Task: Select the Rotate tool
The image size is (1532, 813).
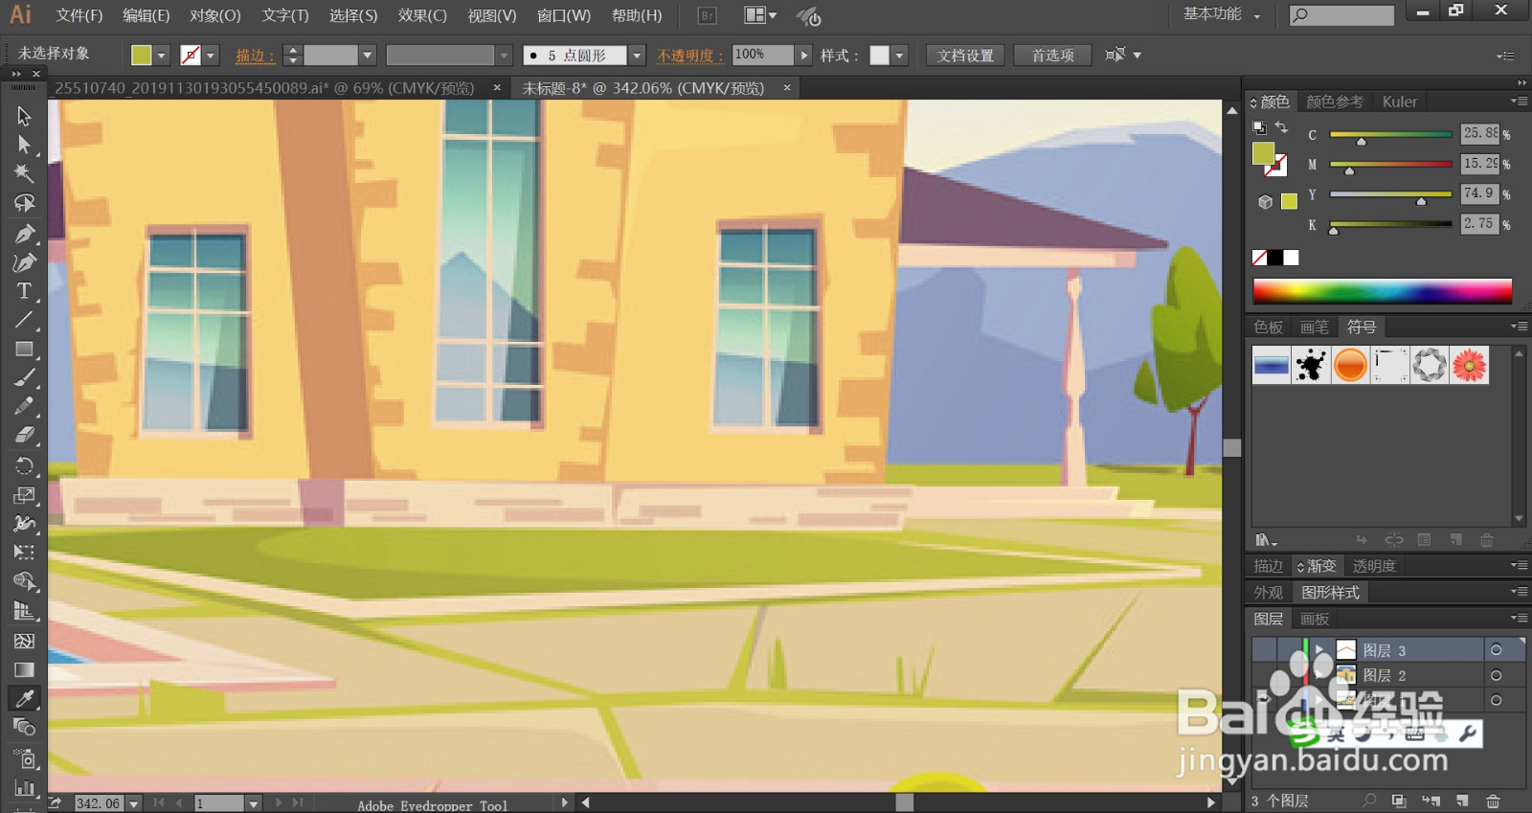Action: click(24, 465)
